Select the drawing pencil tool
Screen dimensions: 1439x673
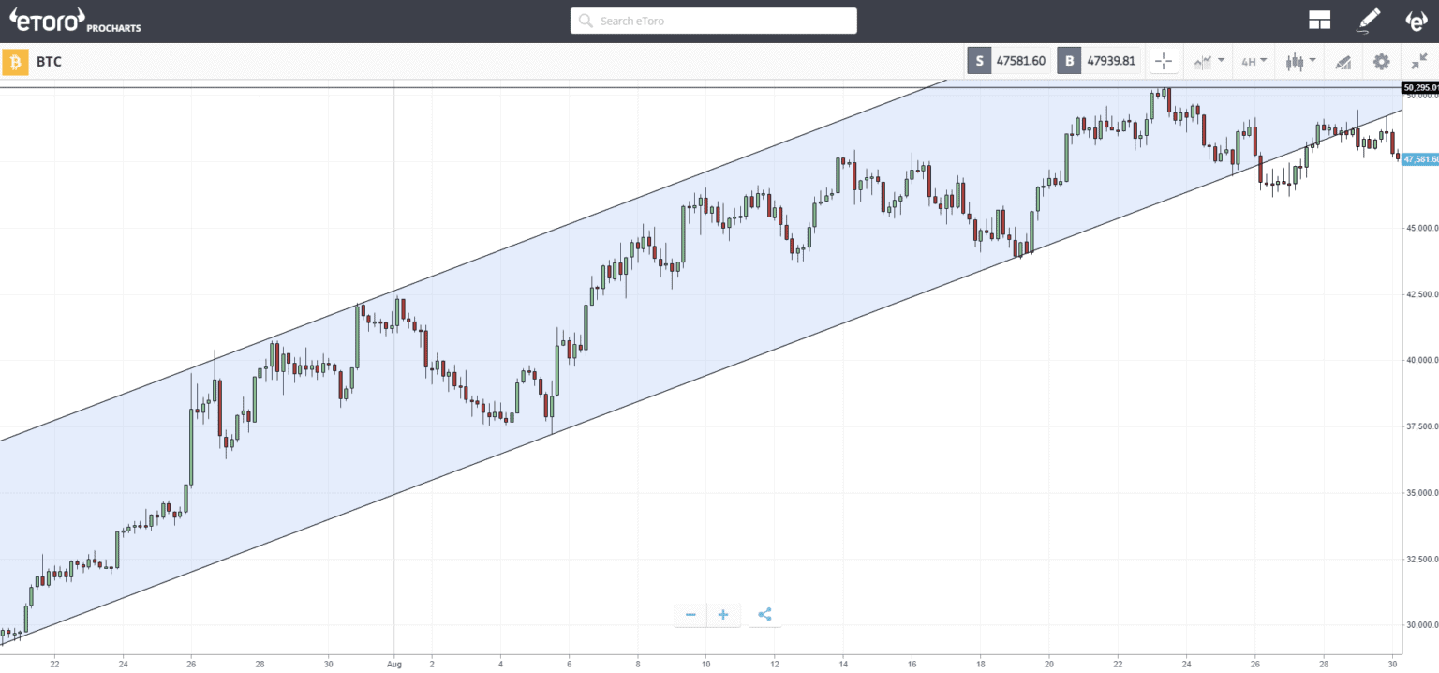1369,20
